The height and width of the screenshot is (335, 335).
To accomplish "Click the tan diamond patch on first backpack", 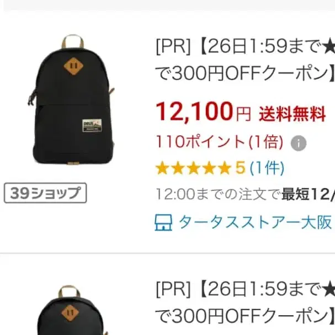I will (73, 66).
